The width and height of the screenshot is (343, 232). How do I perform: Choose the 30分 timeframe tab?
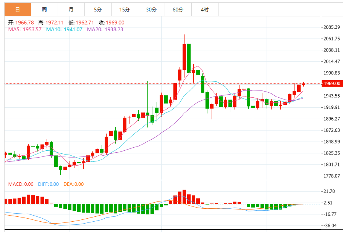151,10
